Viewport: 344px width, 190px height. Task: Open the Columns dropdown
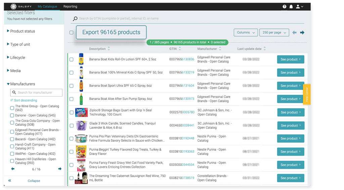246,33
